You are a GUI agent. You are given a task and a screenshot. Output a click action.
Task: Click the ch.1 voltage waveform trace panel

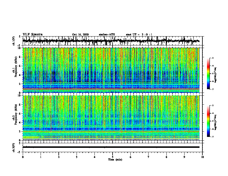point(113,41)
